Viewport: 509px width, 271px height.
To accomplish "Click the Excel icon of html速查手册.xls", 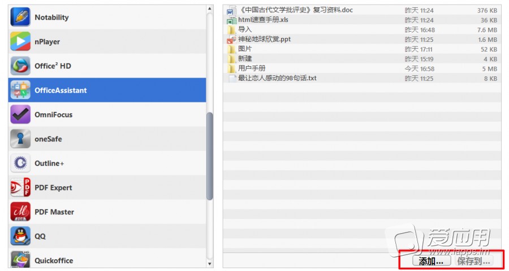I will coord(231,20).
